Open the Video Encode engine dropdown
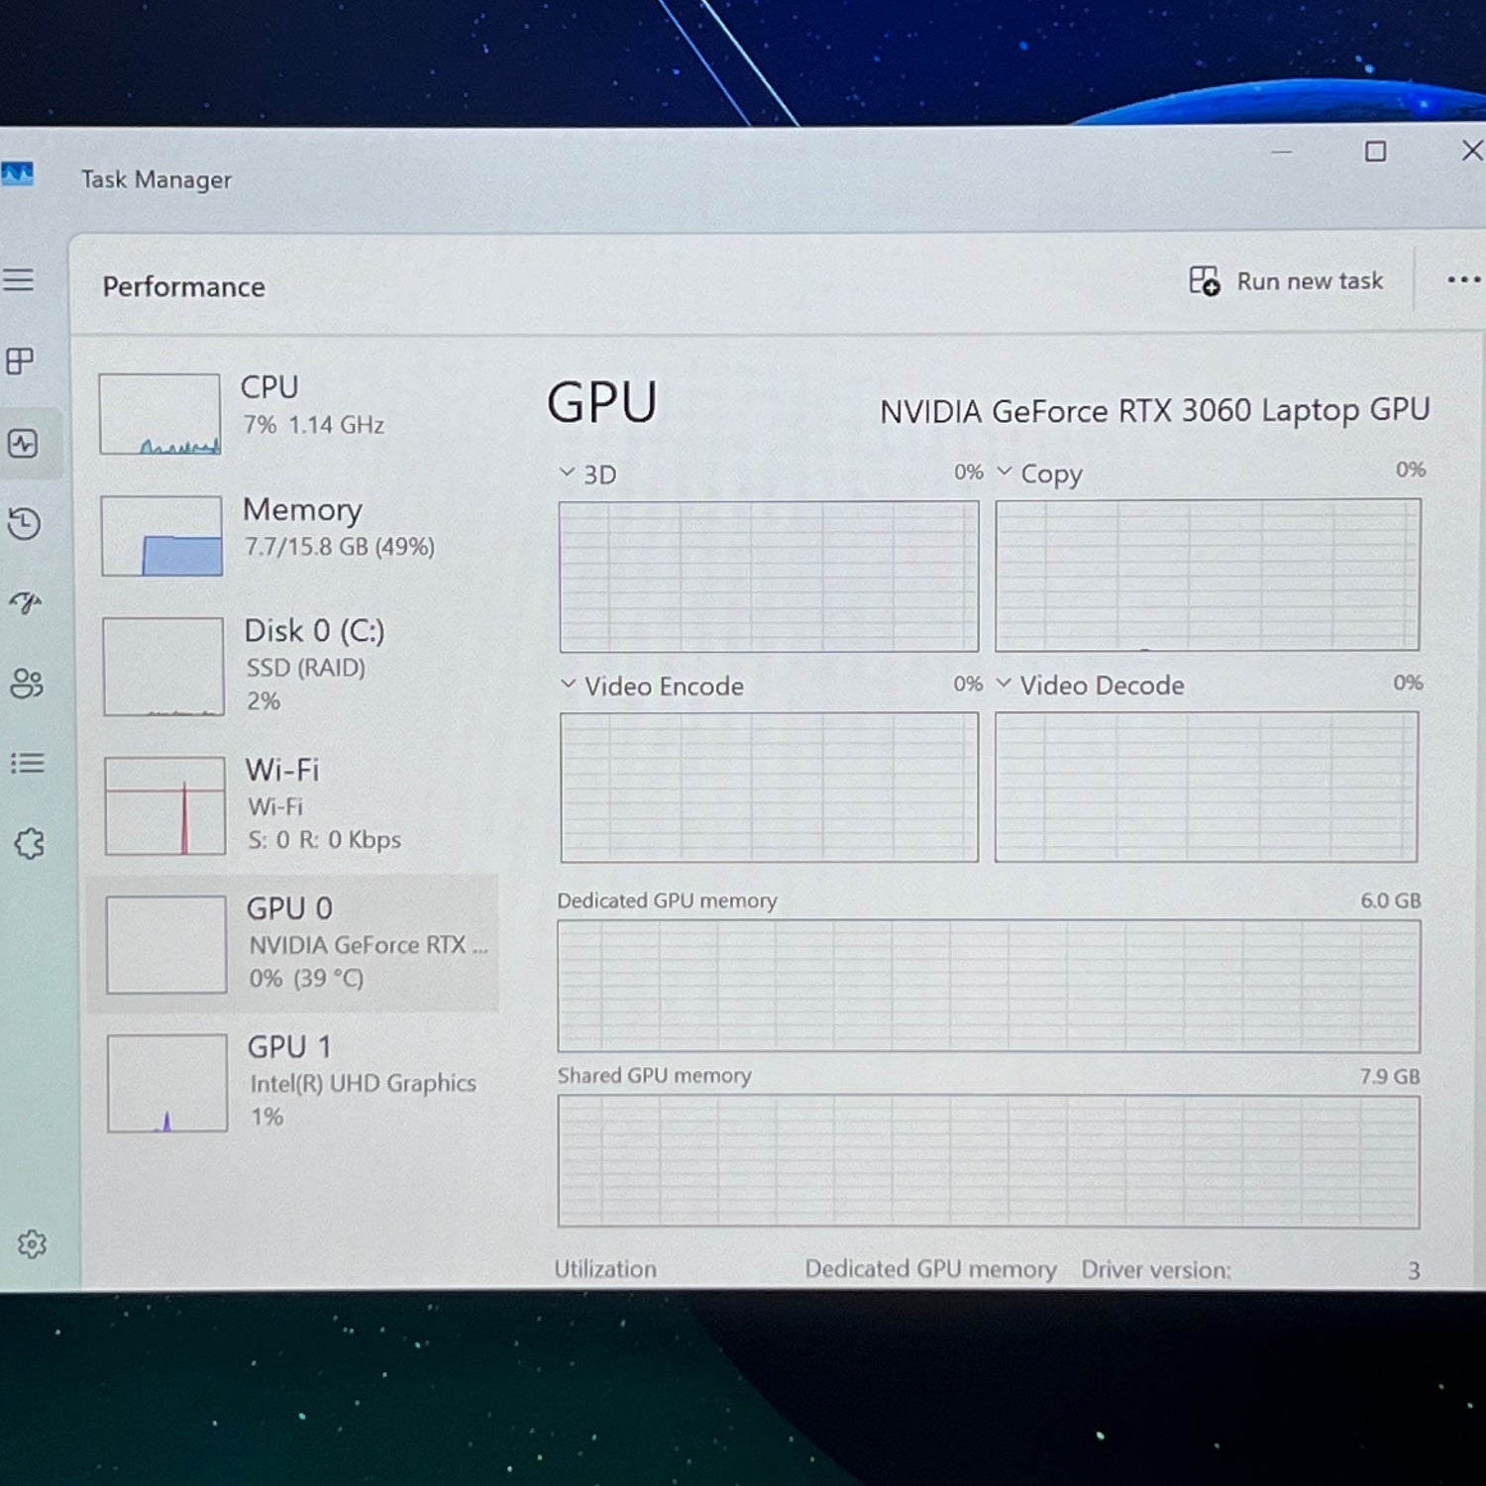Screen dimensions: 1486x1486 coord(569,685)
